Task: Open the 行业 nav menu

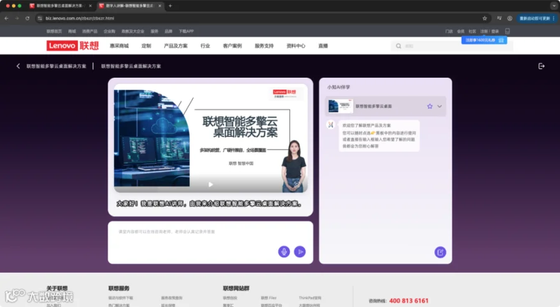Action: pos(205,46)
